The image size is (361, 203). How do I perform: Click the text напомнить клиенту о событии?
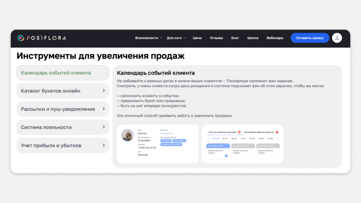(x=149, y=96)
